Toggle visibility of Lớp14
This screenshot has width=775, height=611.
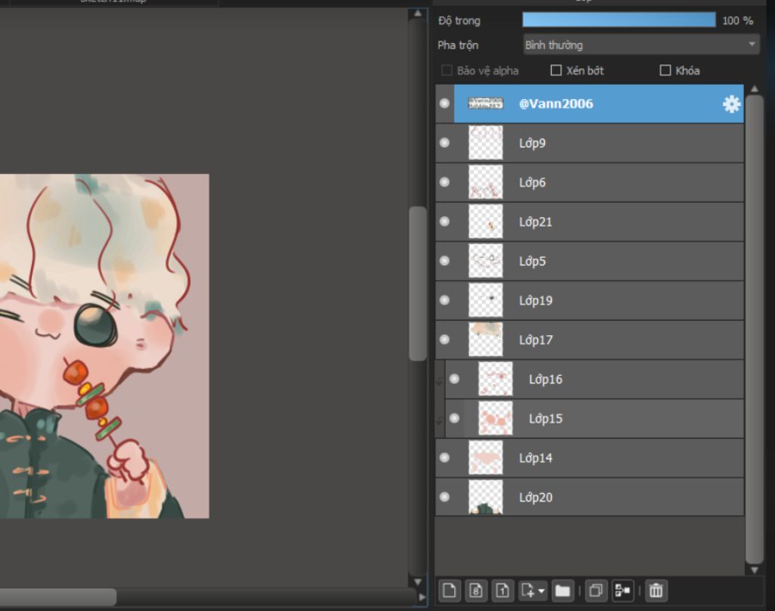pos(444,457)
